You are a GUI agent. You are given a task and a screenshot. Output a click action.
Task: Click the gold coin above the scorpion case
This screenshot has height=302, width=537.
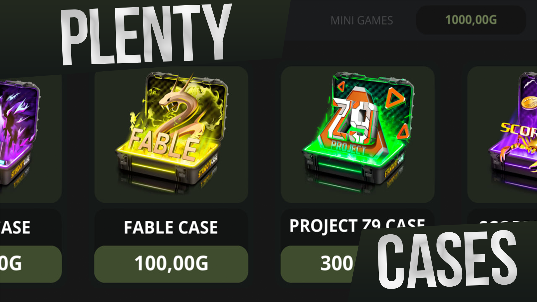click(529, 103)
